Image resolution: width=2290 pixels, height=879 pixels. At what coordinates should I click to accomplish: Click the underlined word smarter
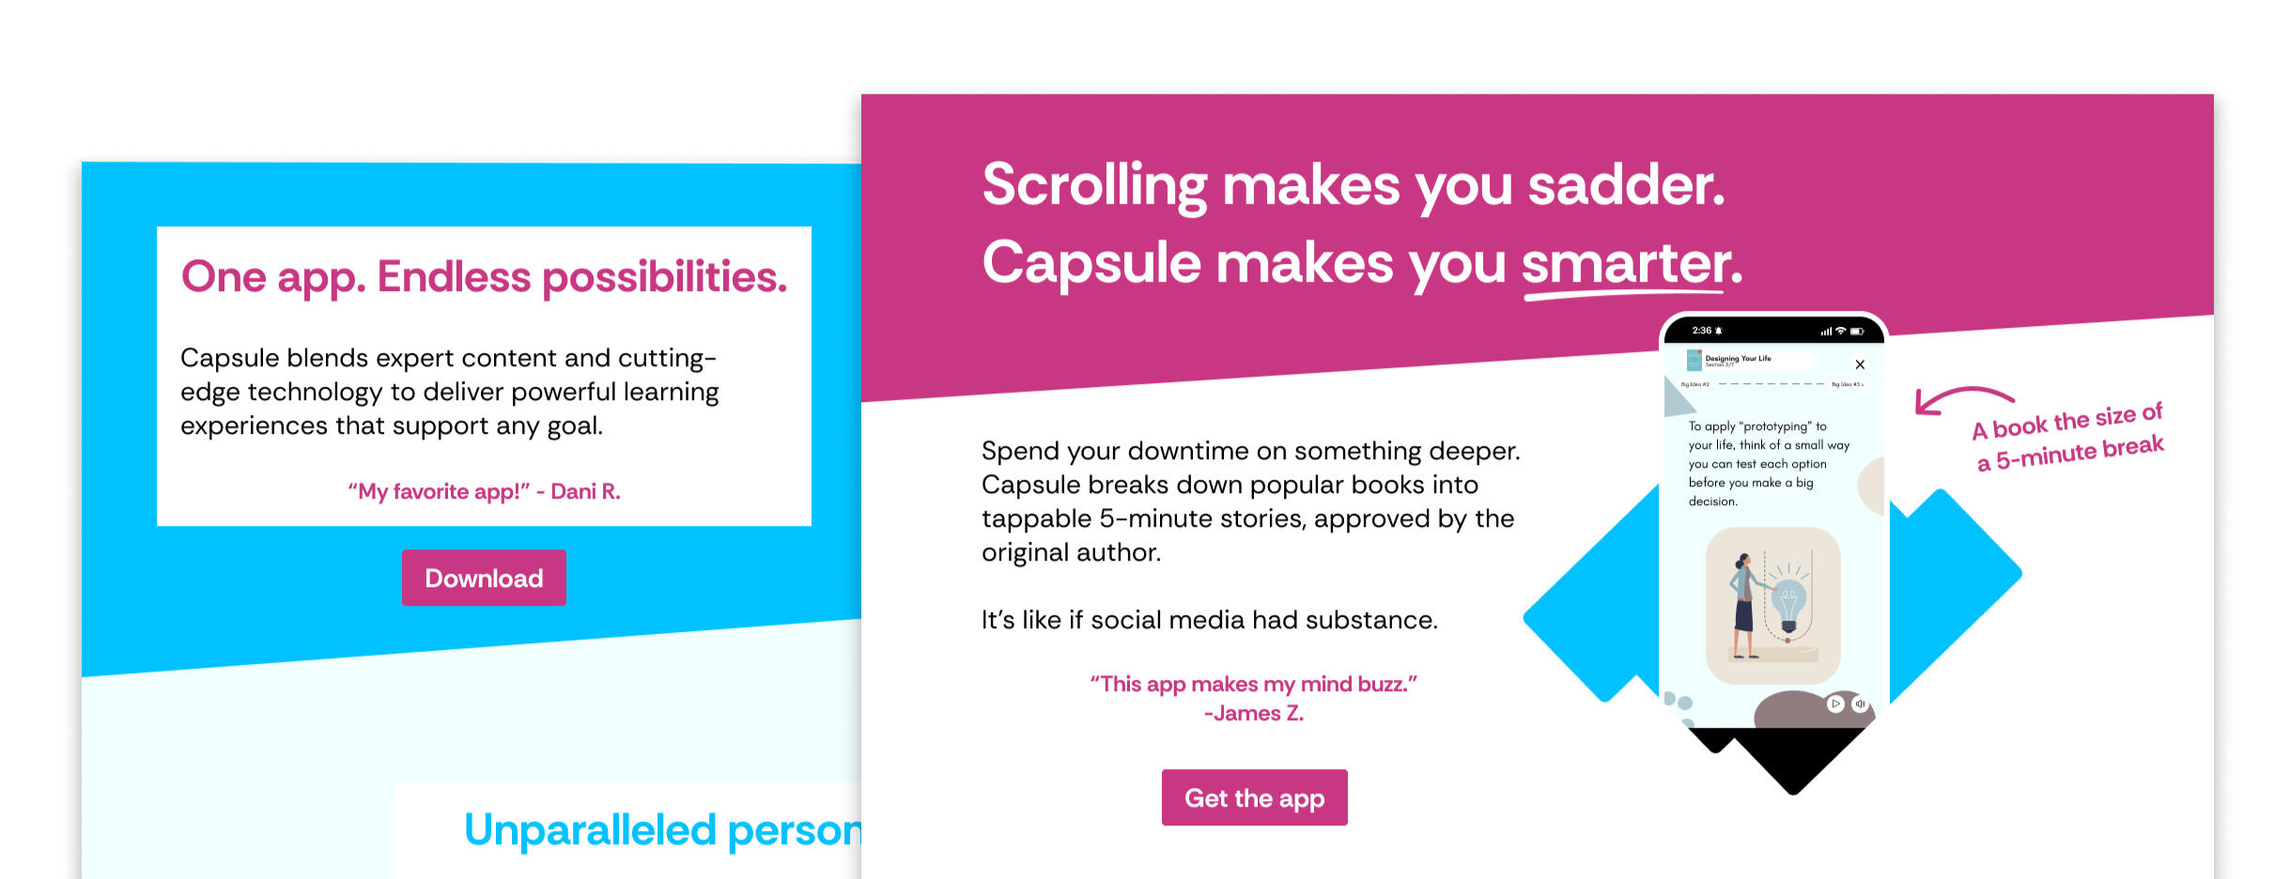(x=1626, y=263)
